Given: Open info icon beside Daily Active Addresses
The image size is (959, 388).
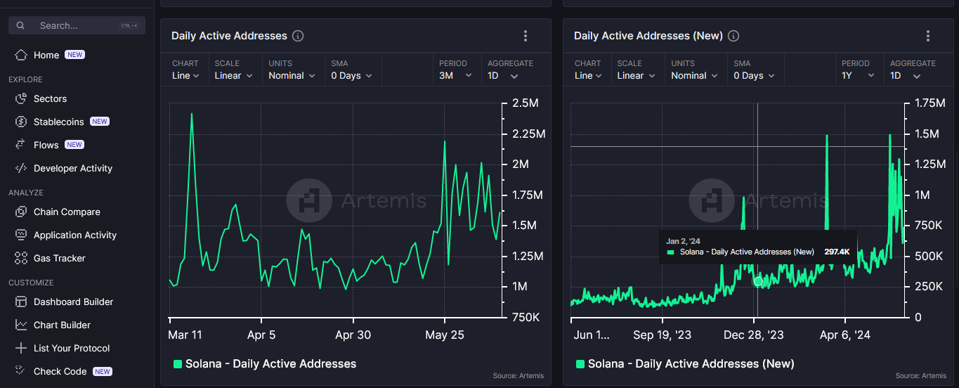Looking at the screenshot, I should point(298,36).
